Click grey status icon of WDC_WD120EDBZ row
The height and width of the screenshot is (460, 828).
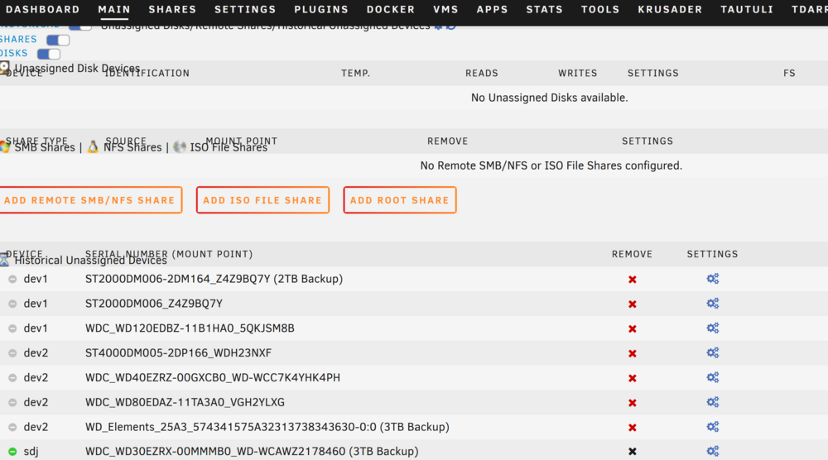[x=12, y=328]
